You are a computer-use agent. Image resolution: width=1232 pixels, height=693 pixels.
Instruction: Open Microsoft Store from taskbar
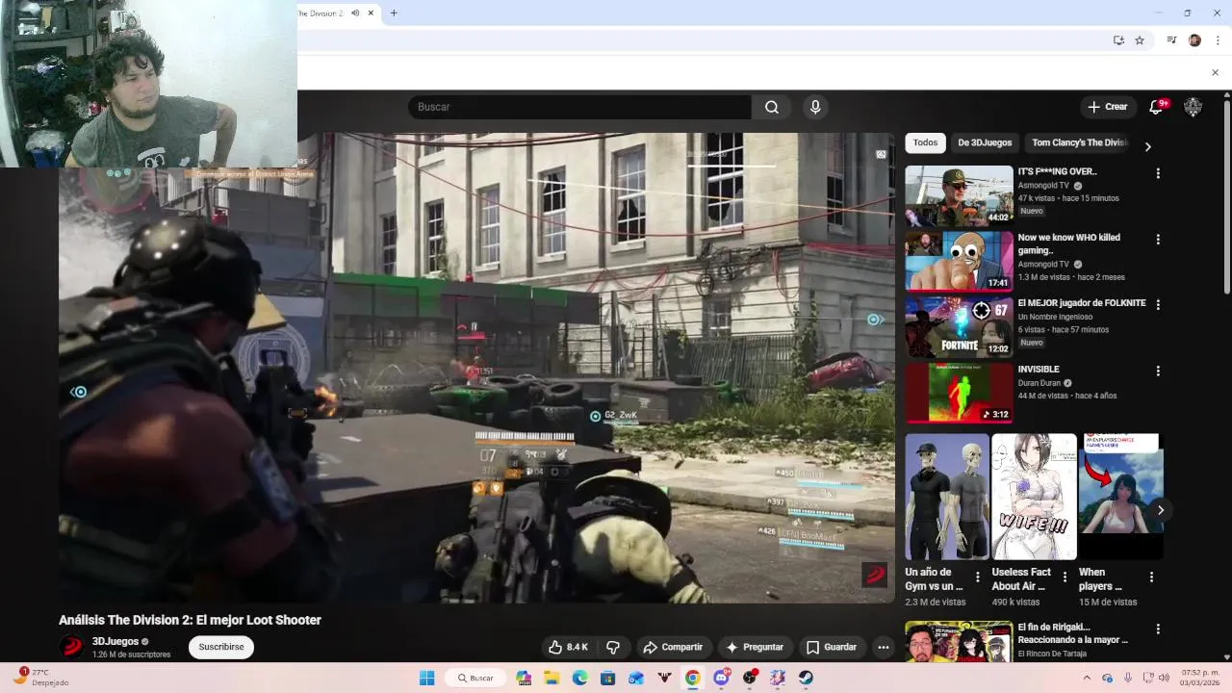[x=607, y=678]
